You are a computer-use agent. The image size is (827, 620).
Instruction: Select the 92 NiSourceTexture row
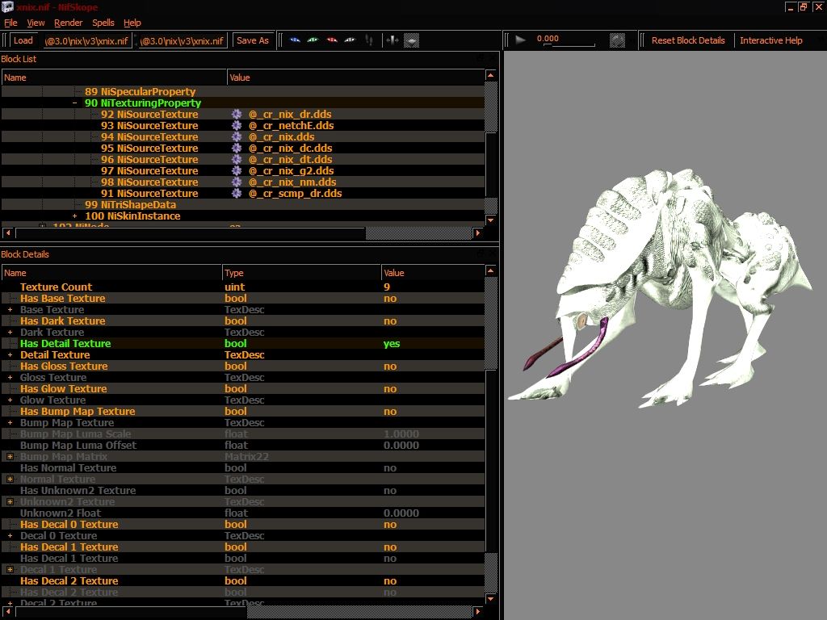pos(242,115)
